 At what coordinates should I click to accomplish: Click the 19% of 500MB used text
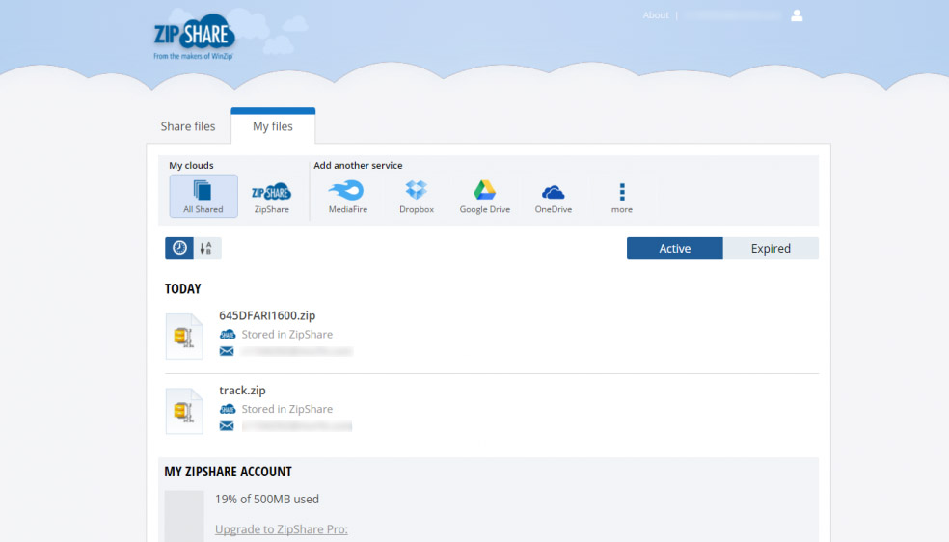(x=267, y=499)
